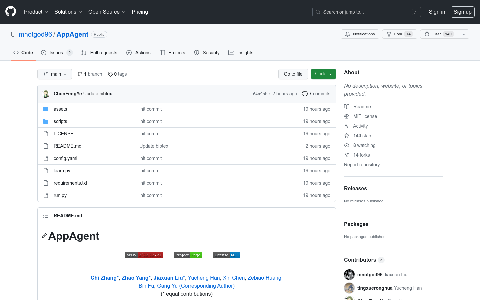Open the mnotgod96 owner link
The height and width of the screenshot is (300, 480).
tap(35, 34)
